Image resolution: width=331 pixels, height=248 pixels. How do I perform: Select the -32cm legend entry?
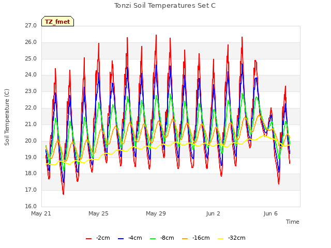click(232, 238)
